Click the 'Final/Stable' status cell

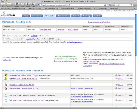(33, 30)
